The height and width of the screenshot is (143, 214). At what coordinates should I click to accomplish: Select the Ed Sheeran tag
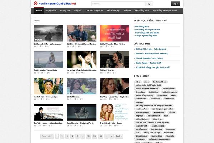pyautogui.click(x=169, y=99)
